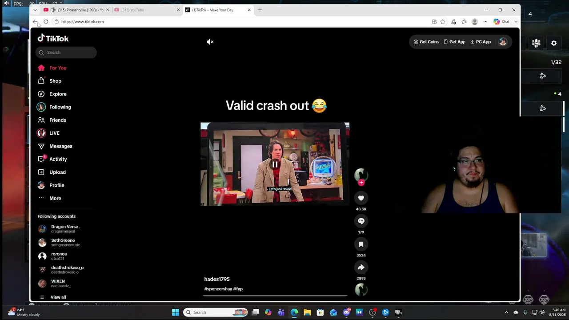This screenshot has width=569, height=320.
Task: Open the Windows Start menu
Action: 176,312
